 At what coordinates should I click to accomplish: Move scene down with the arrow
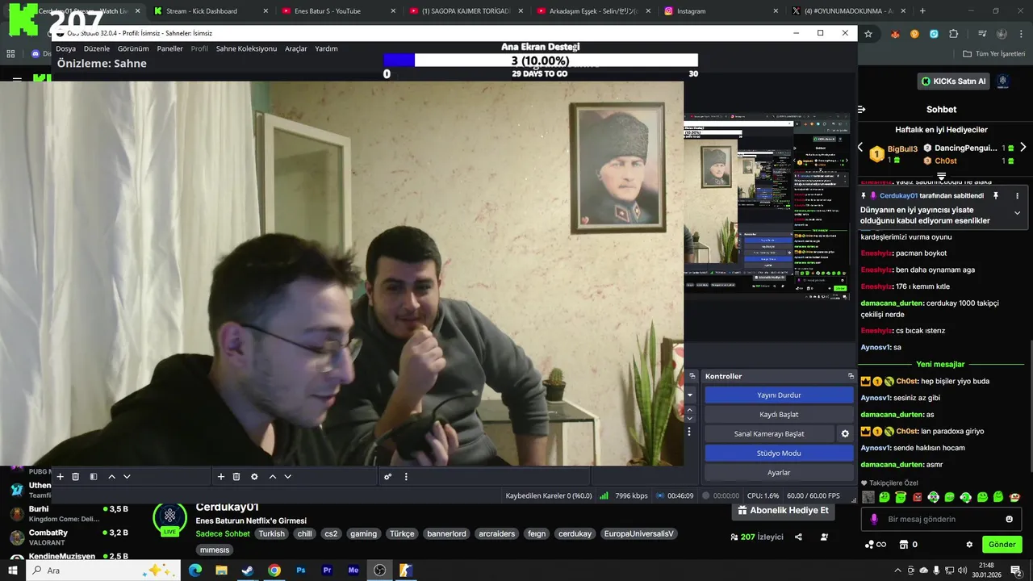pyautogui.click(x=127, y=477)
